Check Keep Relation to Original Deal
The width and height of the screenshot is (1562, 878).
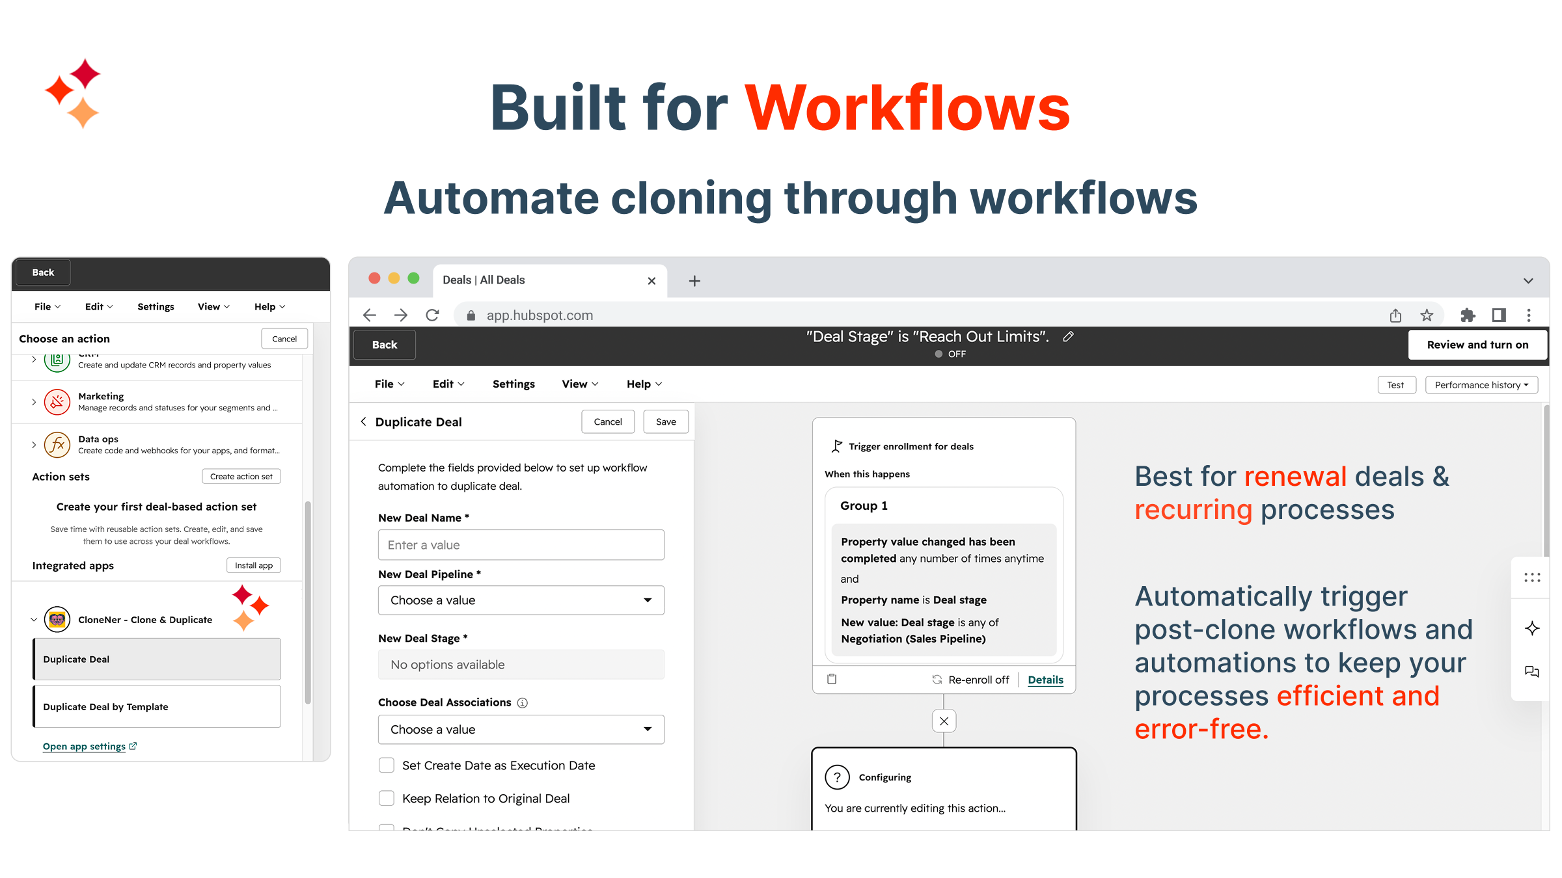[387, 798]
